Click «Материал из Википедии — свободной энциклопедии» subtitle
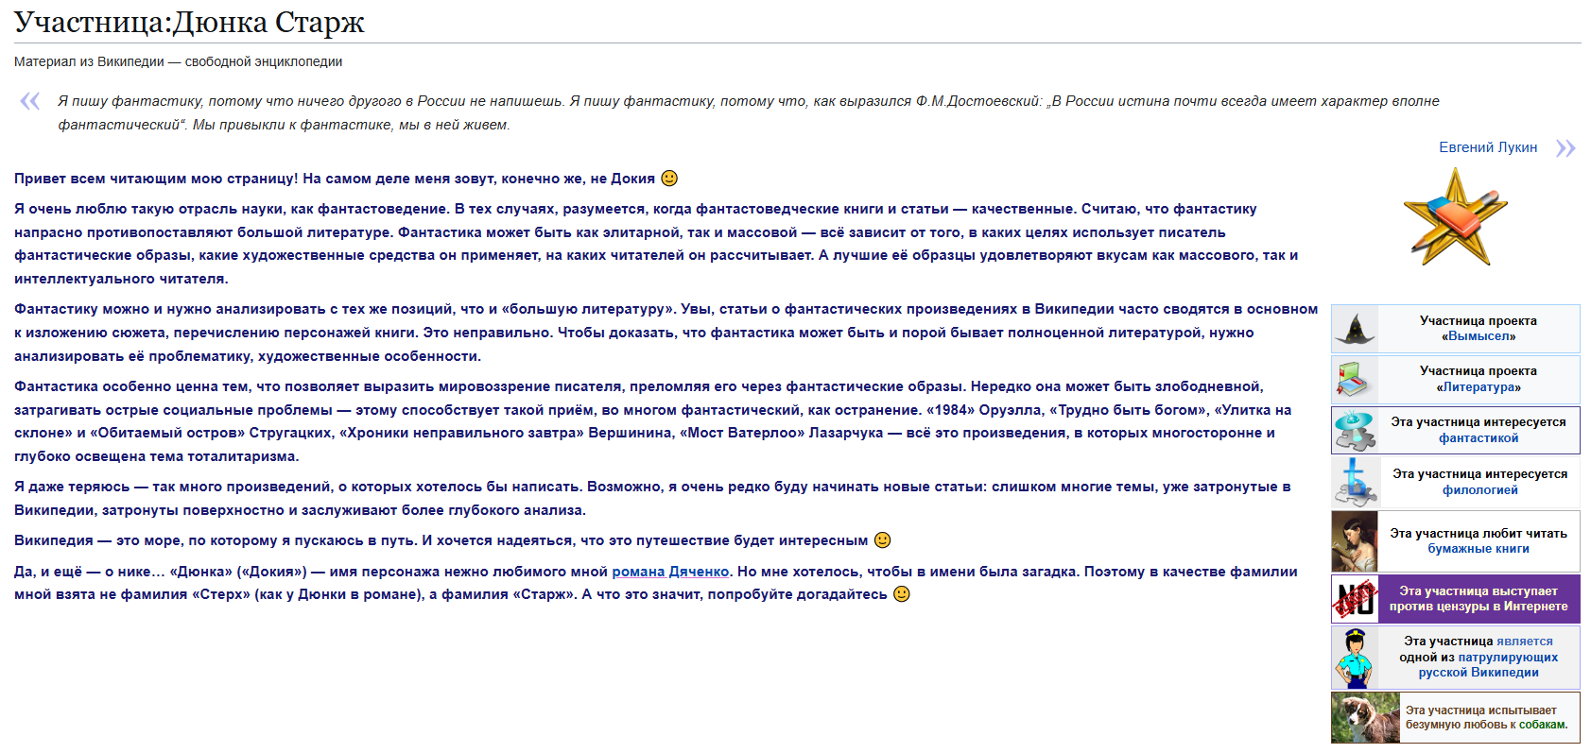 pos(178,61)
